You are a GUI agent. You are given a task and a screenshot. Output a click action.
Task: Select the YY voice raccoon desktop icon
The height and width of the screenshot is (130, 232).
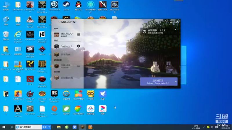(90, 95)
